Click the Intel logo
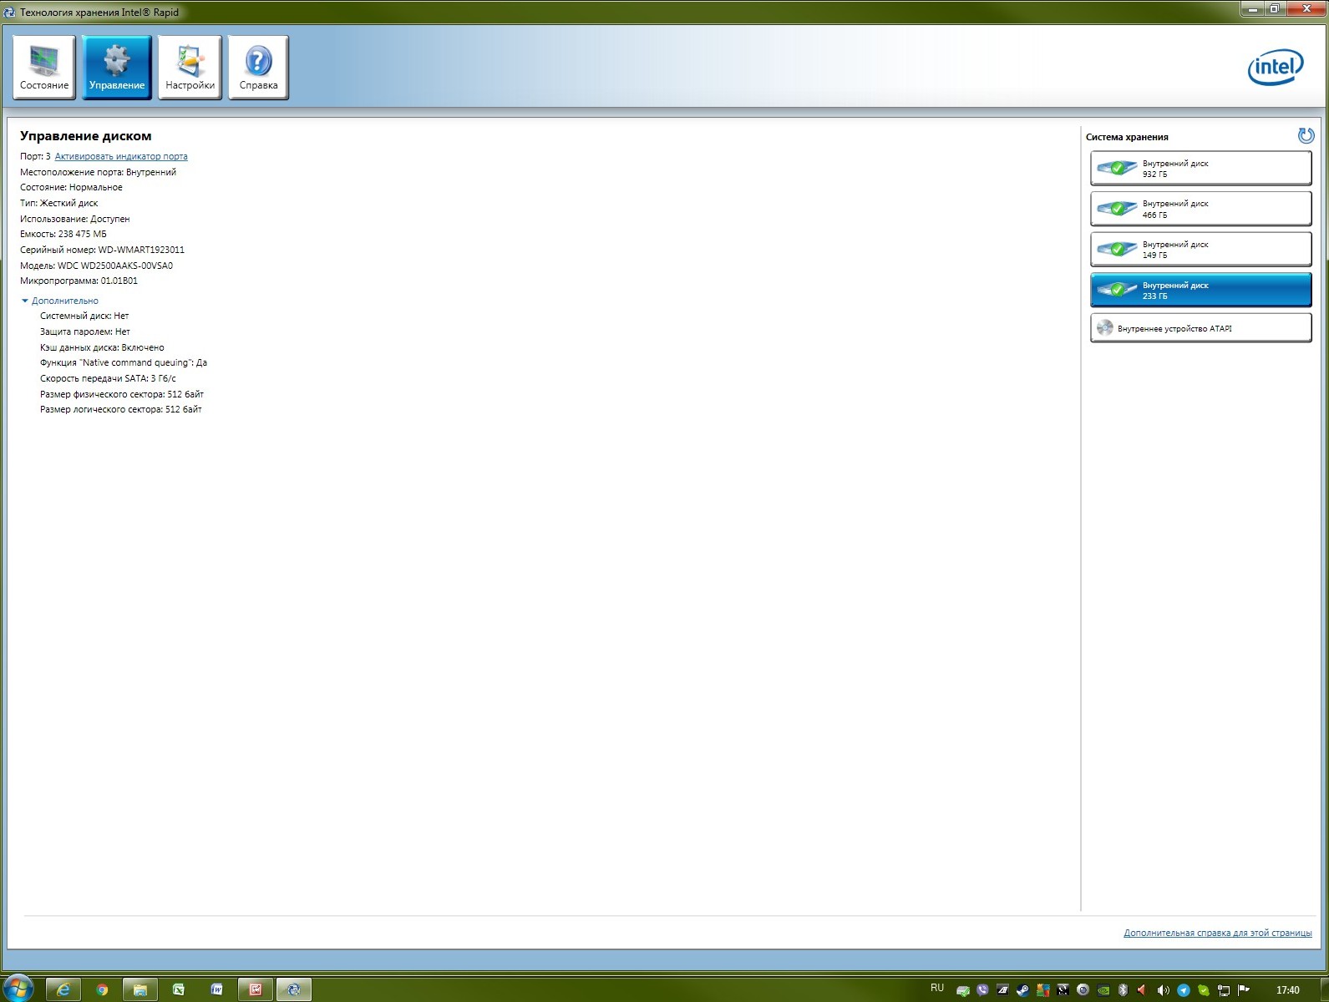This screenshot has width=1329, height=1002. (x=1276, y=67)
